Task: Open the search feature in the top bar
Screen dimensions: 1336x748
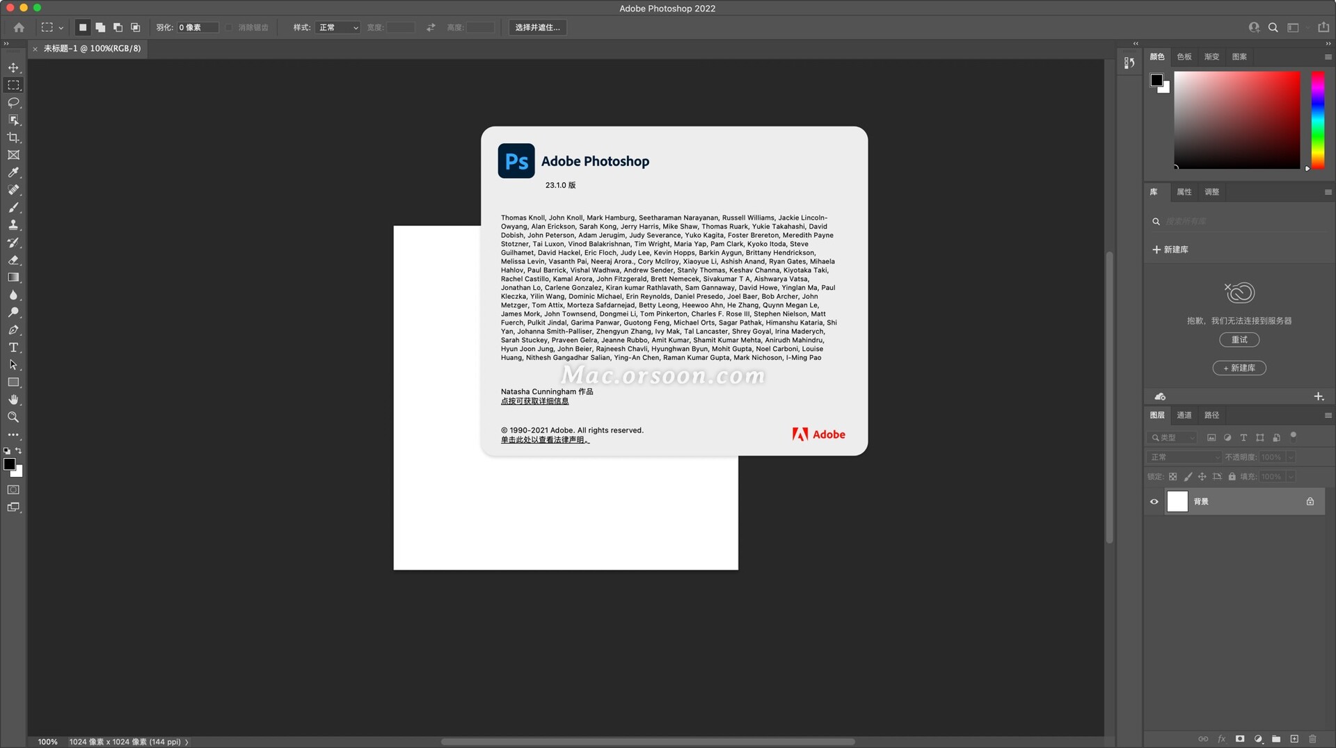Action: [1273, 28]
